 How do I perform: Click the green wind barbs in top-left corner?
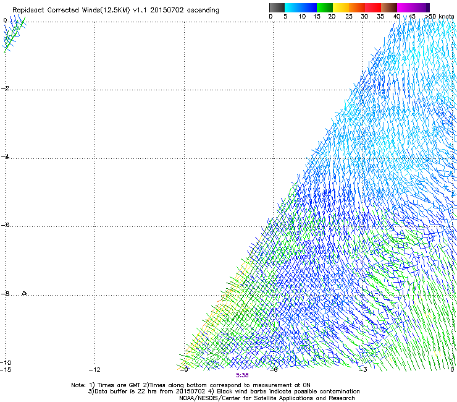click(14, 34)
